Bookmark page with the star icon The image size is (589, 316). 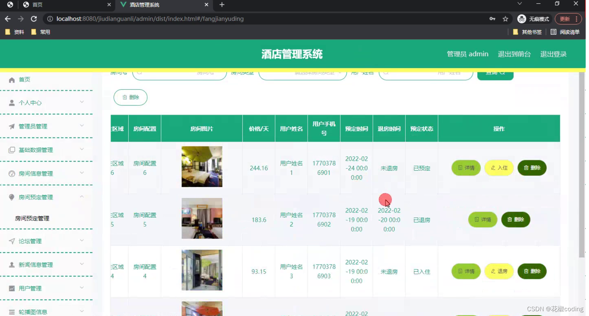click(505, 19)
